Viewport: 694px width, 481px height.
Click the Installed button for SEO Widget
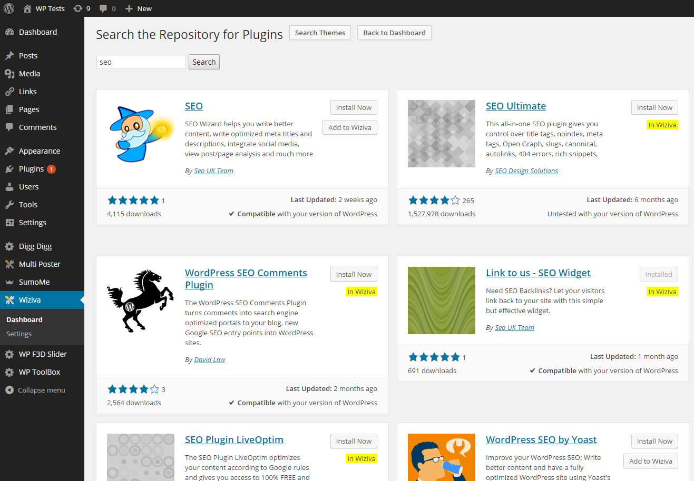(659, 274)
